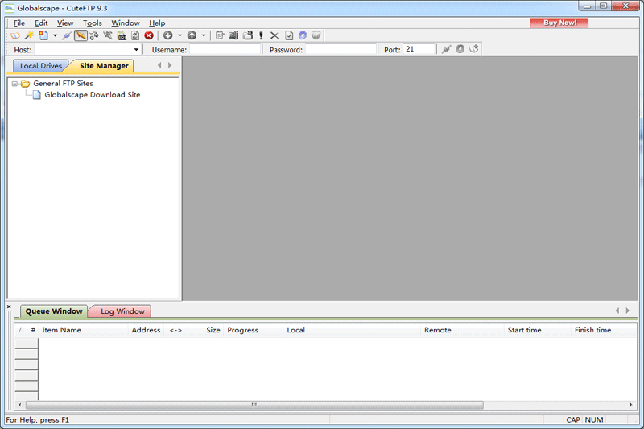Image resolution: width=644 pixels, height=429 pixels.
Task: Open the dropdown arrow next to New
Action: 55,35
